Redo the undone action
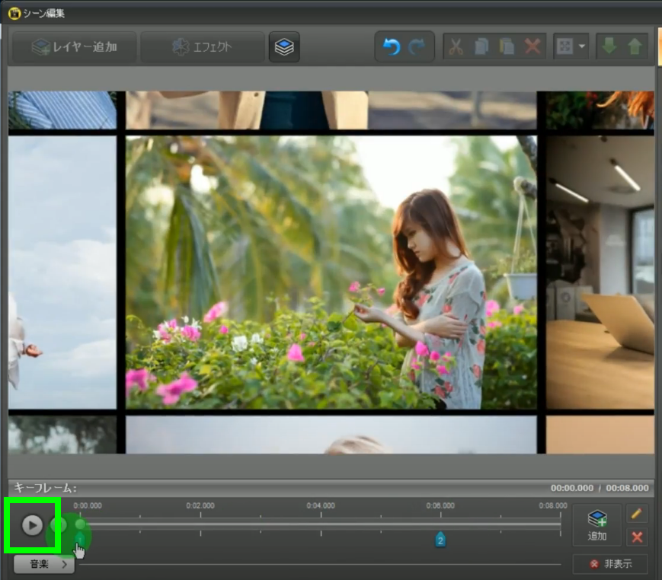Screen dimensions: 662x580 click(x=417, y=46)
